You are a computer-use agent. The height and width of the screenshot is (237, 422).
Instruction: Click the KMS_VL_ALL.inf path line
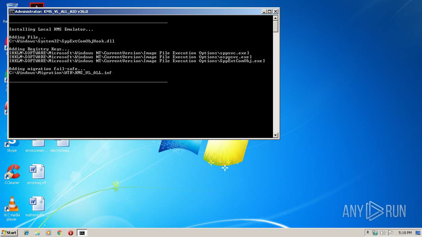click(x=60, y=73)
